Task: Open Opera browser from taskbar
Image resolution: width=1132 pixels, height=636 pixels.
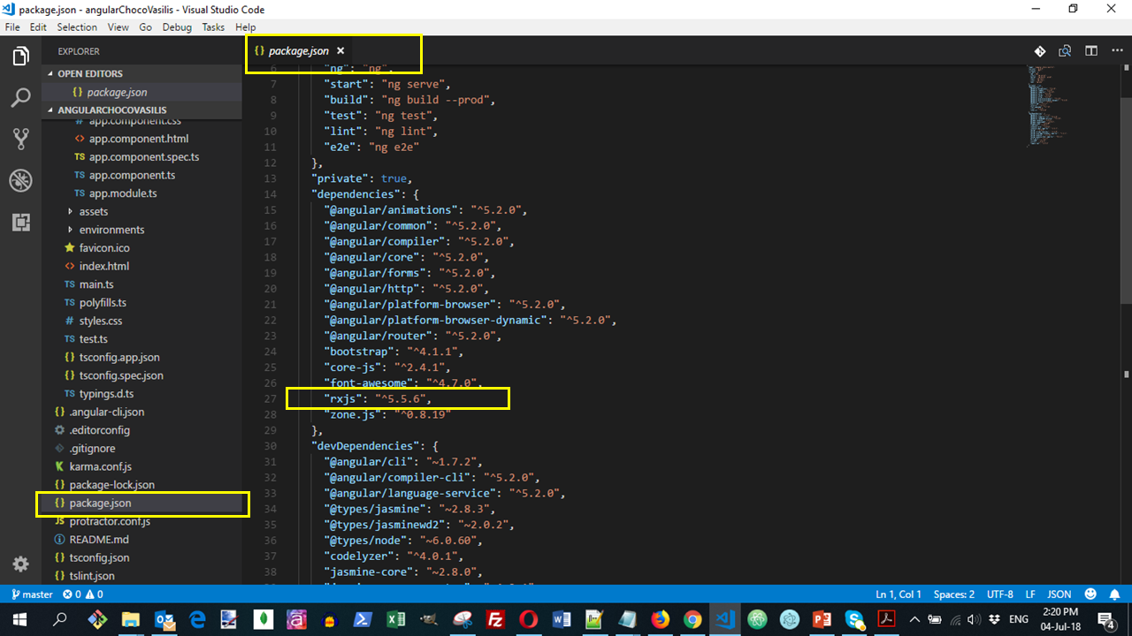Action: click(529, 619)
